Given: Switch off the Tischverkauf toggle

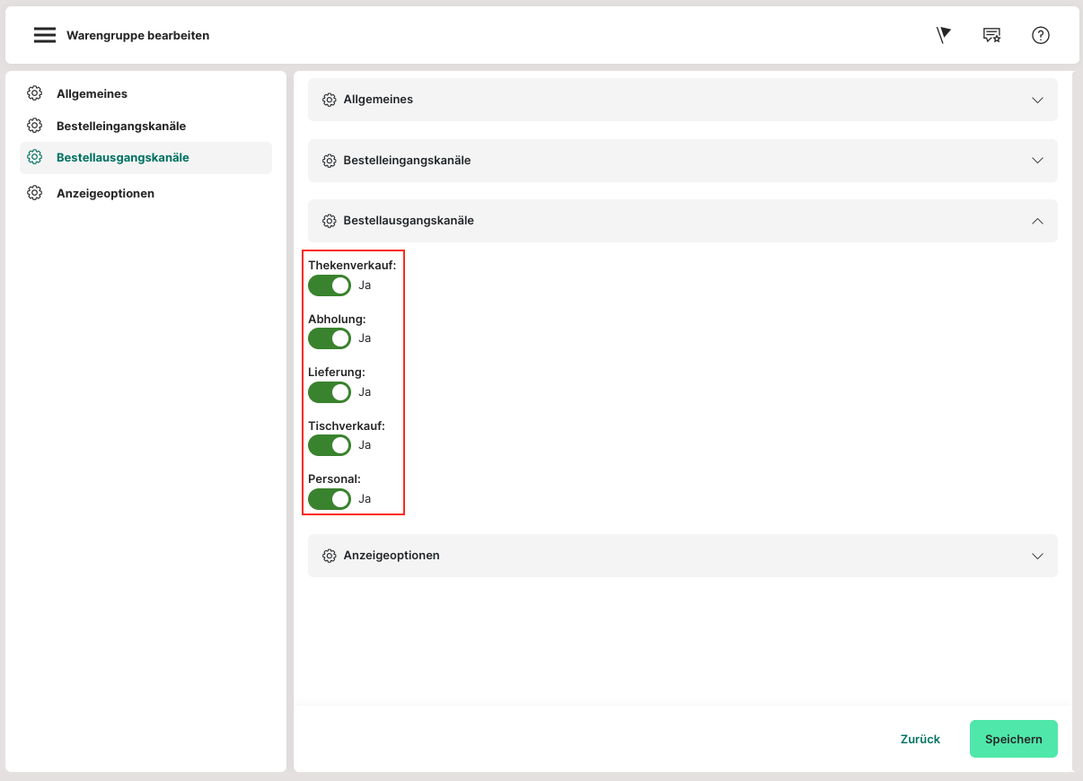Looking at the screenshot, I should click(x=330, y=445).
